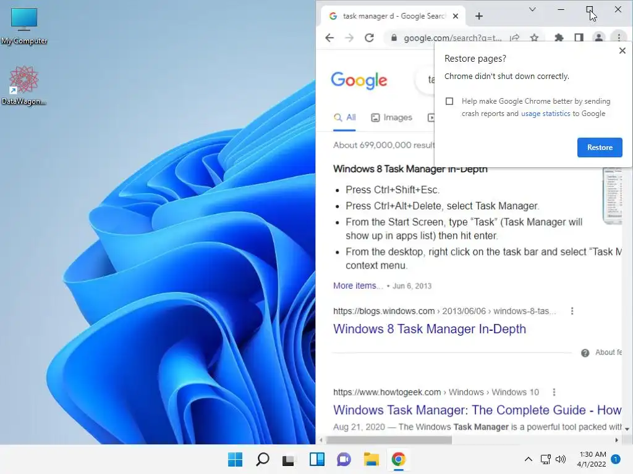Click the Google logo
Image resolution: width=633 pixels, height=474 pixels.
click(x=359, y=81)
